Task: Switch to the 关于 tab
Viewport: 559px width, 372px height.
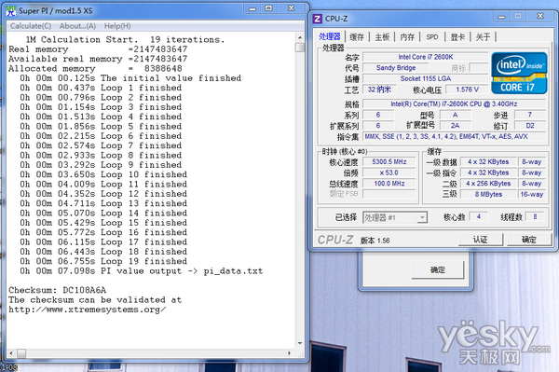Action: click(483, 36)
